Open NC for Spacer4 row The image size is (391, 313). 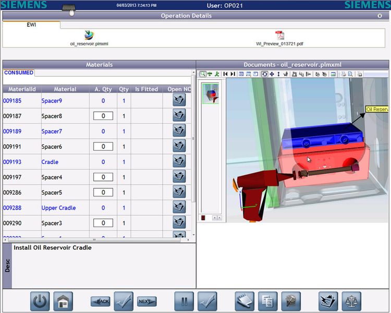(179, 176)
